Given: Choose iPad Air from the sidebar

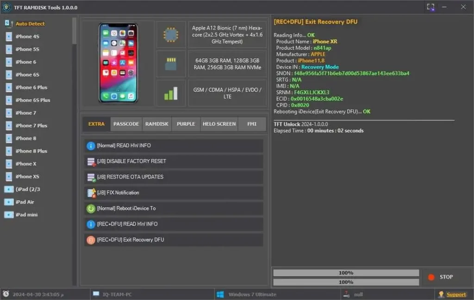Looking at the screenshot, I should (x=25, y=202).
